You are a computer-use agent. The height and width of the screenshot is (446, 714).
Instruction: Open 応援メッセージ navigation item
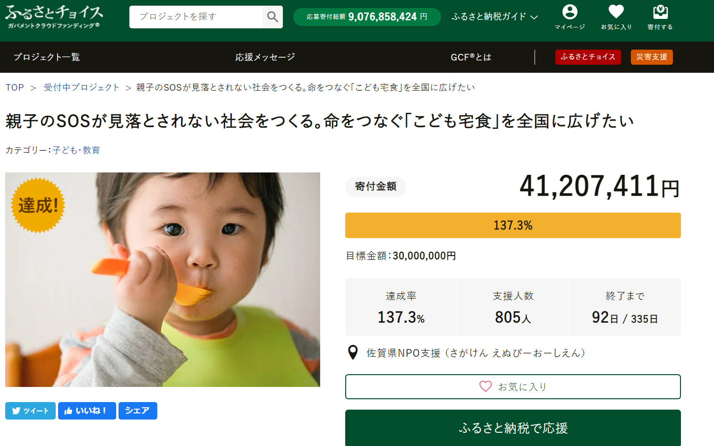pyautogui.click(x=265, y=57)
